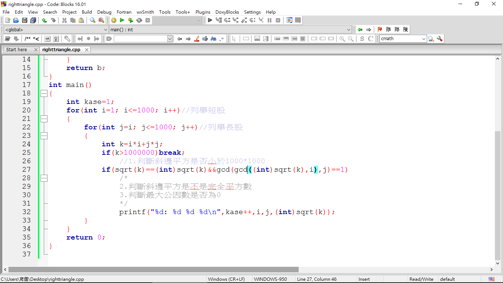The height and width of the screenshot is (283, 503).
Task: Switch to the Start here tab
Action: point(17,50)
